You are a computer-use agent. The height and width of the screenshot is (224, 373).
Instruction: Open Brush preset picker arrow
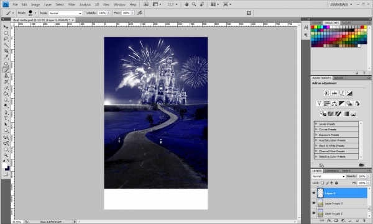click(35, 13)
